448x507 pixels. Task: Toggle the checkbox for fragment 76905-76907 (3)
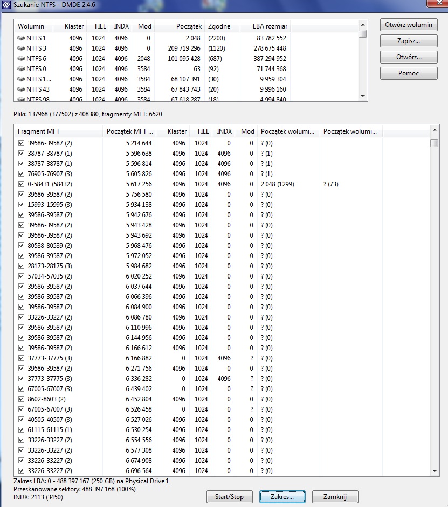tap(22, 173)
